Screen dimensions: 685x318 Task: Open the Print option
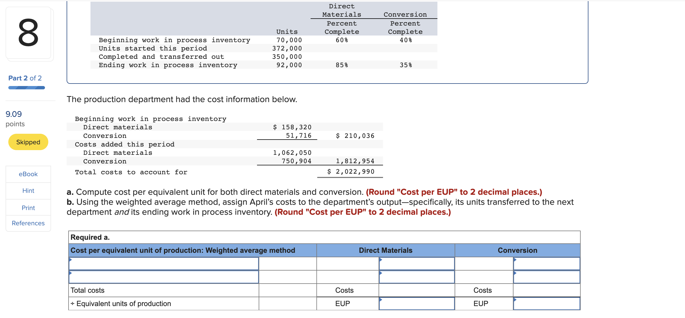coord(28,208)
